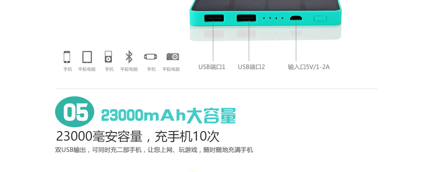Click the four LED indicator dots
This screenshot has width=426, height=172.
pyautogui.click(x=273, y=18)
